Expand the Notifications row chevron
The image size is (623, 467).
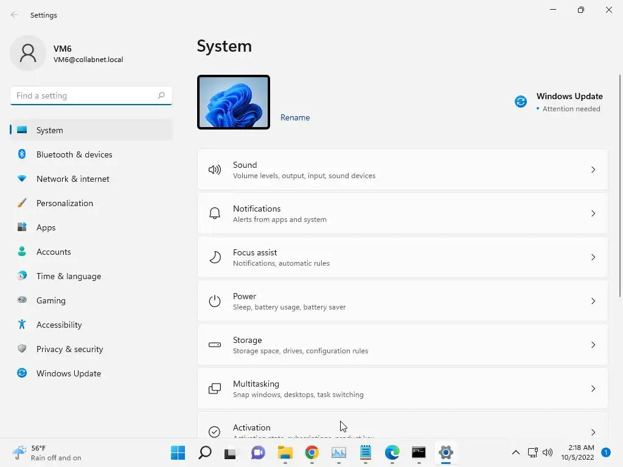pyautogui.click(x=593, y=213)
